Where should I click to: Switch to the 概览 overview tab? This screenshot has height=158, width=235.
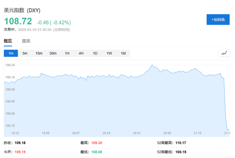[x=8, y=41]
